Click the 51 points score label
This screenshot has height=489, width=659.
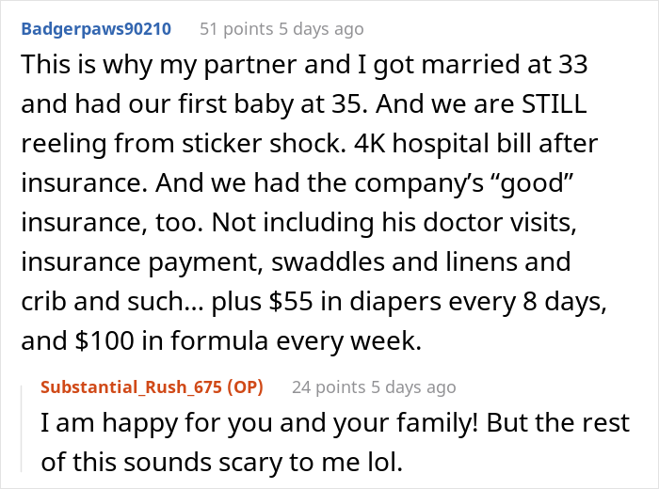(x=236, y=29)
